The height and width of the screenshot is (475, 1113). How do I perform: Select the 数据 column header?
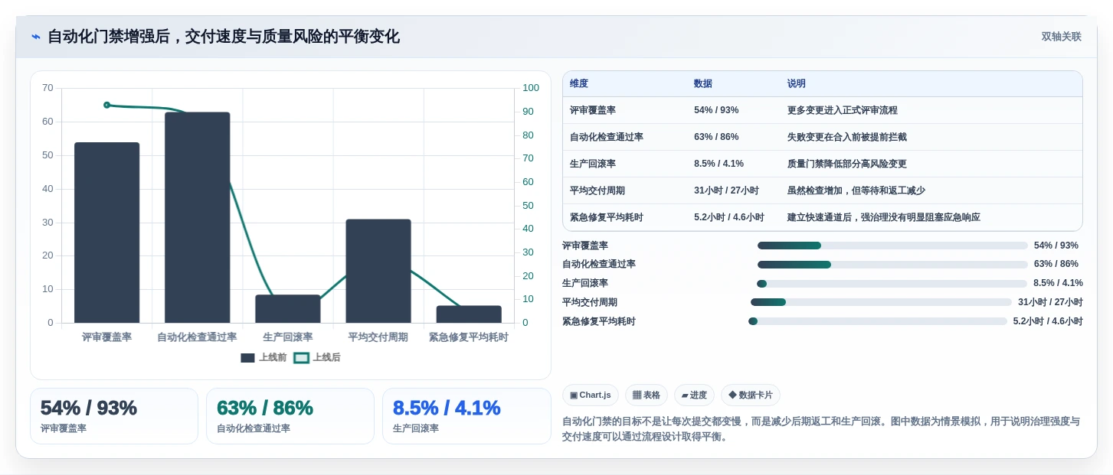tap(703, 83)
